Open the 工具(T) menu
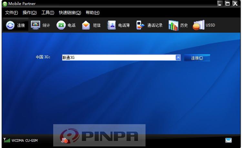 click(x=48, y=13)
